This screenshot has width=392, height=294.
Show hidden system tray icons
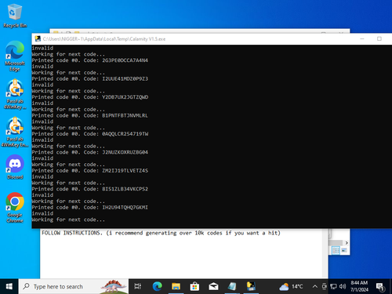[x=315, y=287]
